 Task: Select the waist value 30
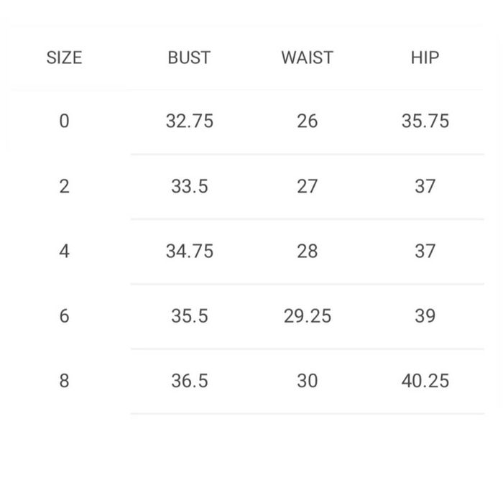(x=307, y=381)
